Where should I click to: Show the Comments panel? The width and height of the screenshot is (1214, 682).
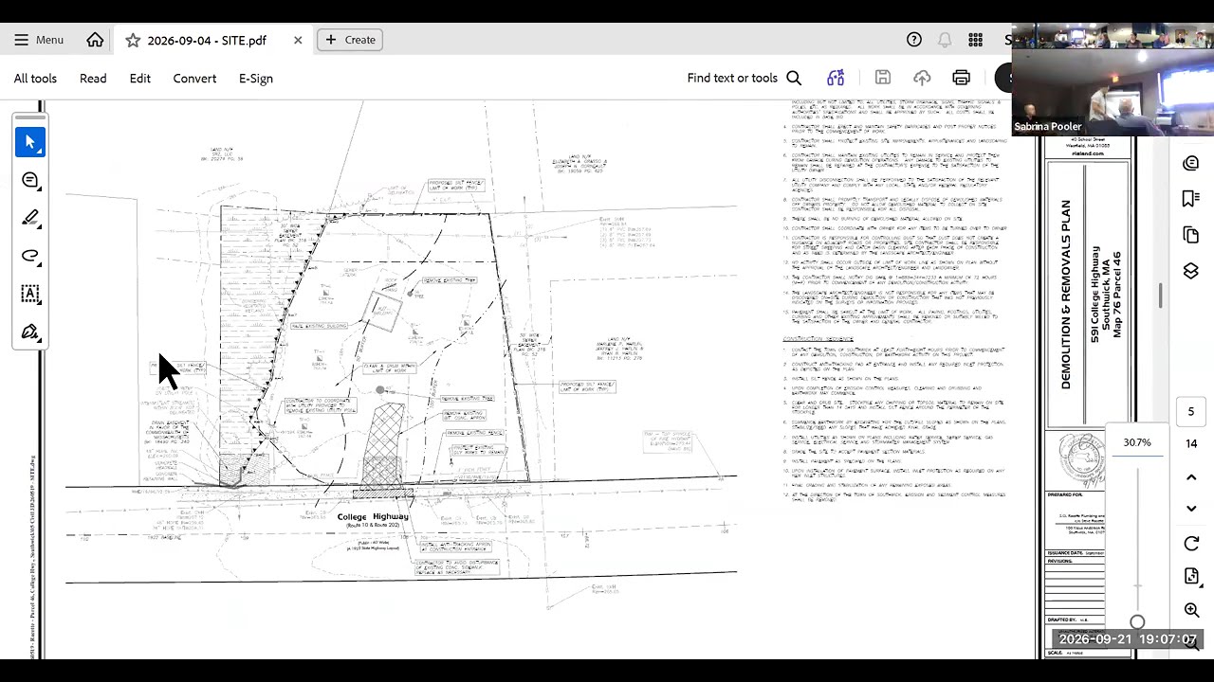1191,163
